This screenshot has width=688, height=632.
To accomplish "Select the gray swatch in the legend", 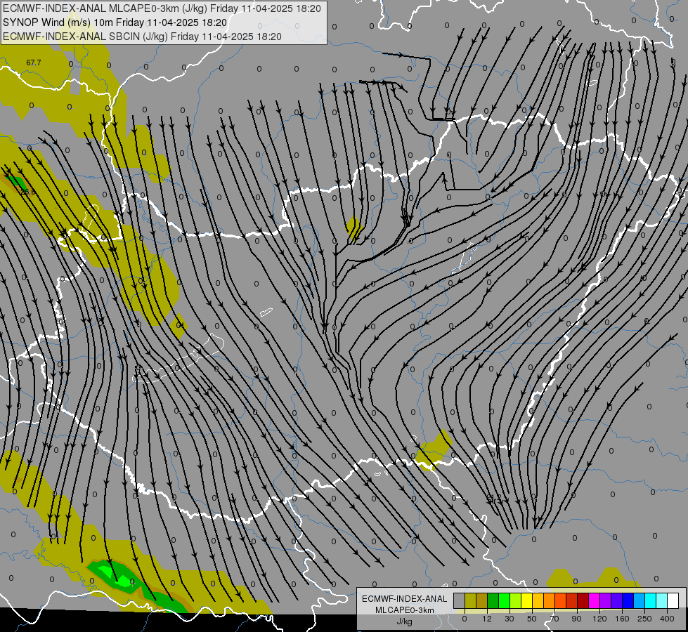I will coord(460,600).
